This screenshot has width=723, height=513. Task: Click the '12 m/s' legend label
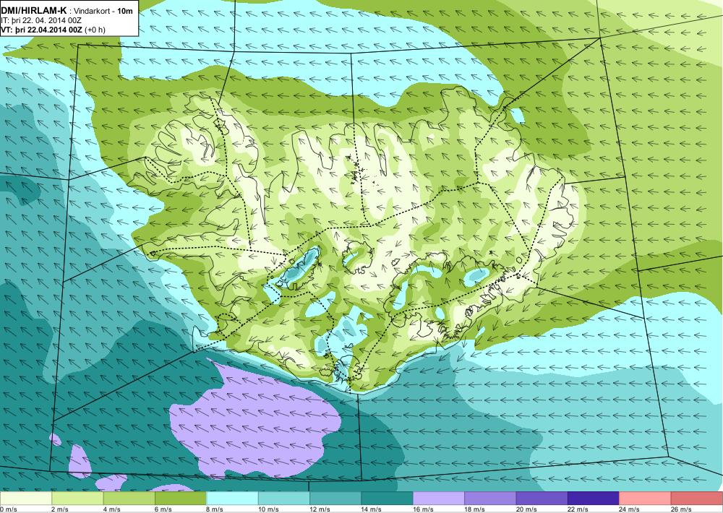(x=320, y=509)
